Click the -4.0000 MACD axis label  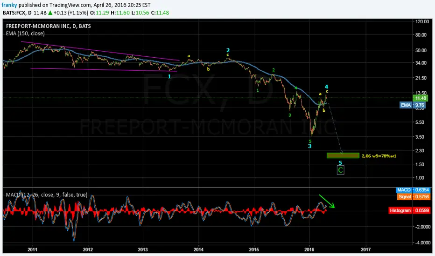[x=422, y=243]
